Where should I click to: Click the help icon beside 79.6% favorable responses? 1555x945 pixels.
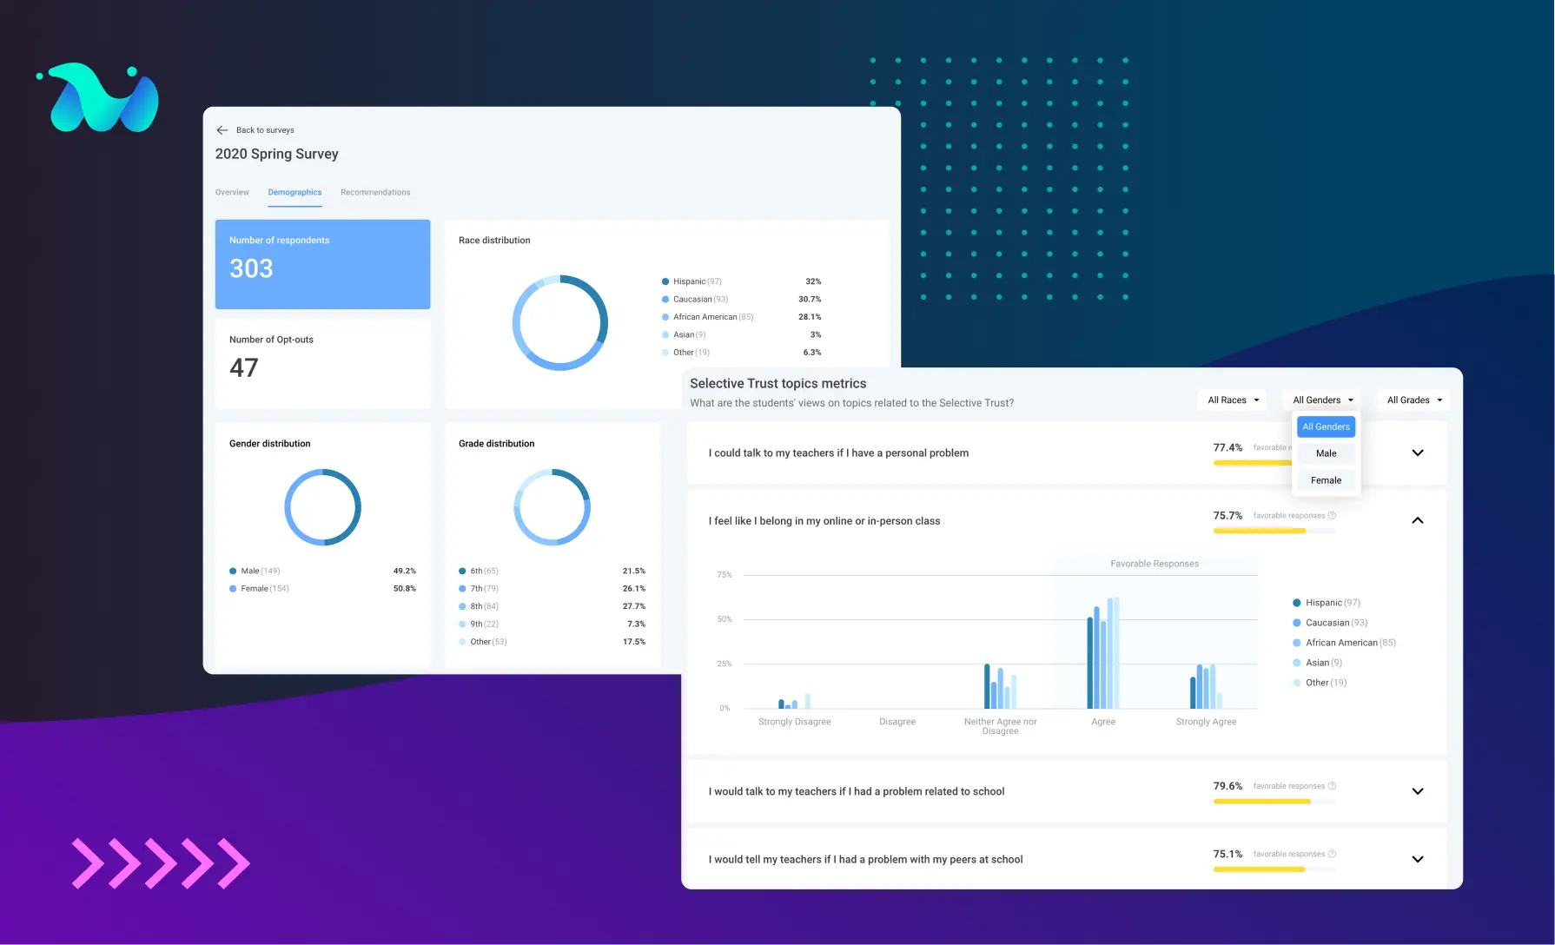(1332, 786)
